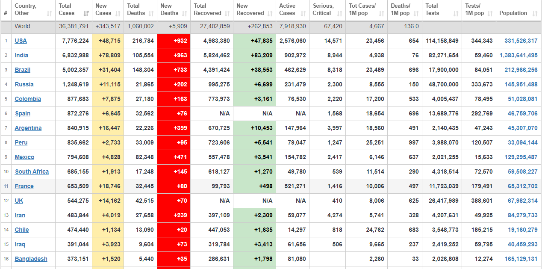Open the Peru link

[x=21, y=142]
